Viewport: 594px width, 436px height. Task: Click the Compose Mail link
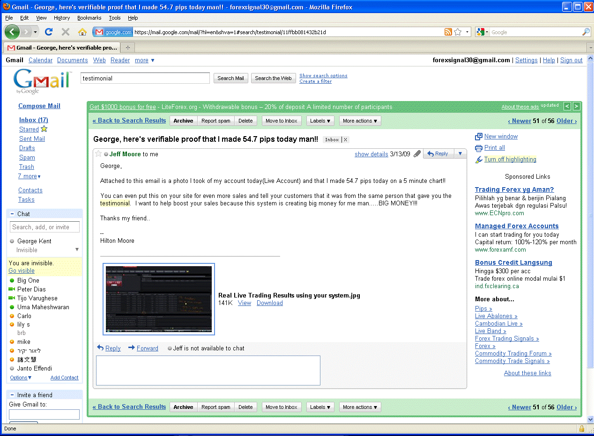(39, 106)
